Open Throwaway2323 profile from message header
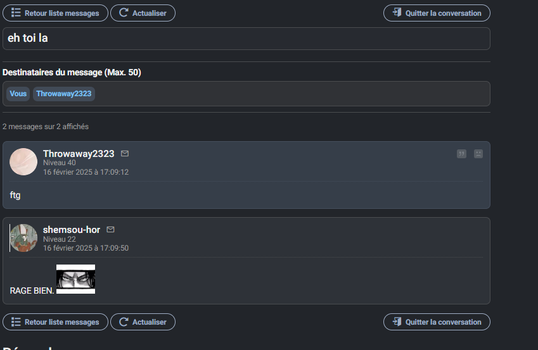Image resolution: width=538 pixels, height=350 pixels. point(79,154)
